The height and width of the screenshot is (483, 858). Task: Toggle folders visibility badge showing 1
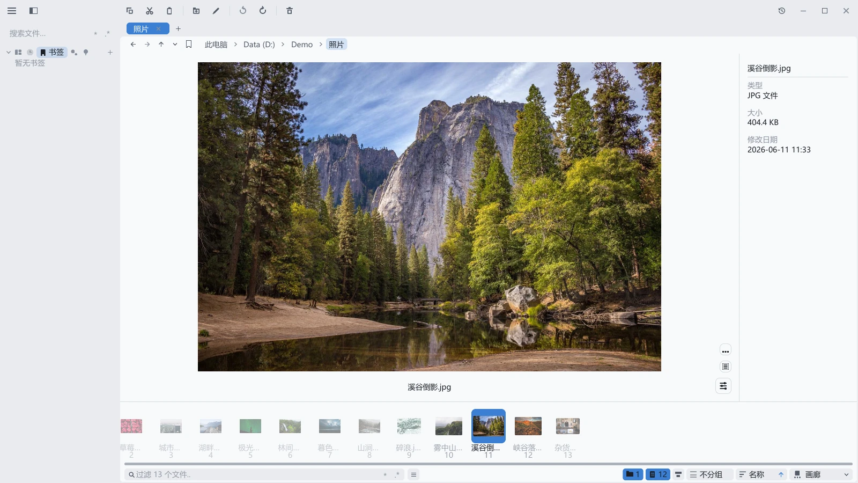pyautogui.click(x=633, y=474)
